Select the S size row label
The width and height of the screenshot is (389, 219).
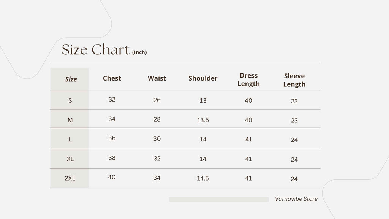(70, 100)
